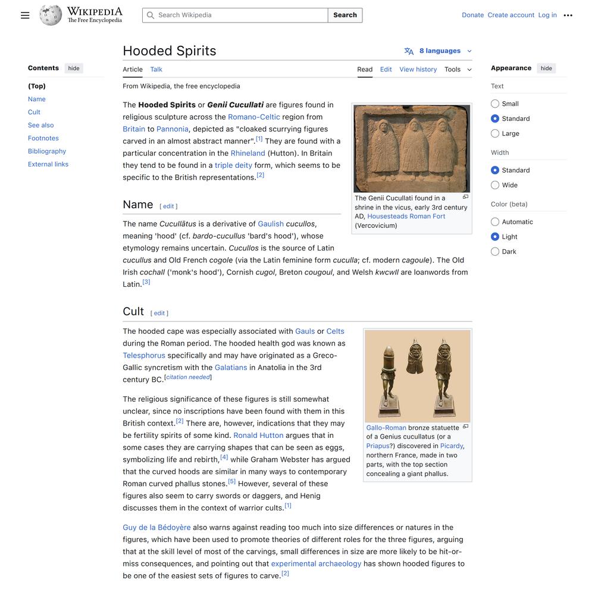Switch to the Talk tab
Image resolution: width=595 pixels, height=595 pixels.
[156, 70]
